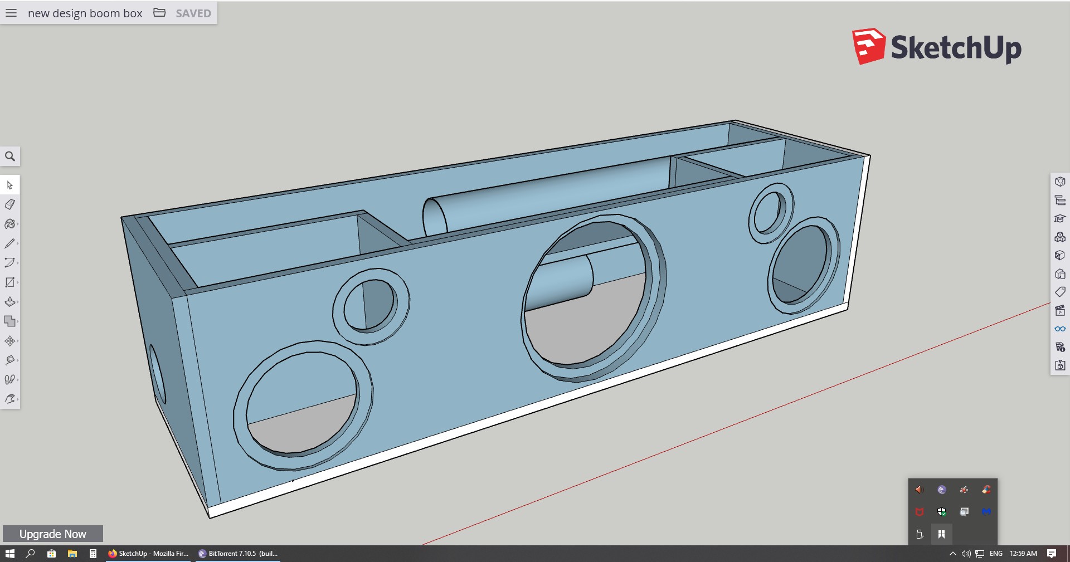Open the Action Center notifications icon

pos(1052,554)
